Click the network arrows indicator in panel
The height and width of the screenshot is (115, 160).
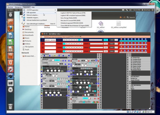[x=127, y=10]
